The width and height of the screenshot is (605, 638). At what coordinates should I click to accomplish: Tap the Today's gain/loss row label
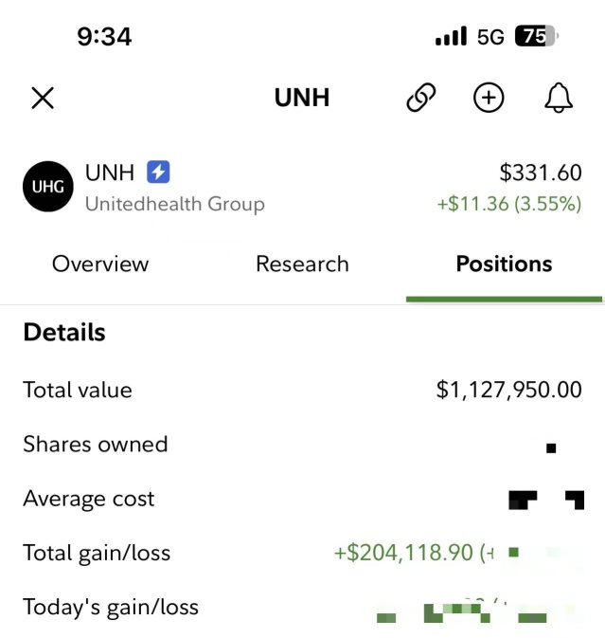111,607
